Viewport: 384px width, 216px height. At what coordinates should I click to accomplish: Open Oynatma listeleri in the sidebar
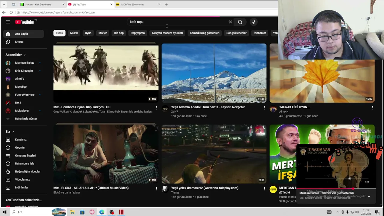(23, 155)
